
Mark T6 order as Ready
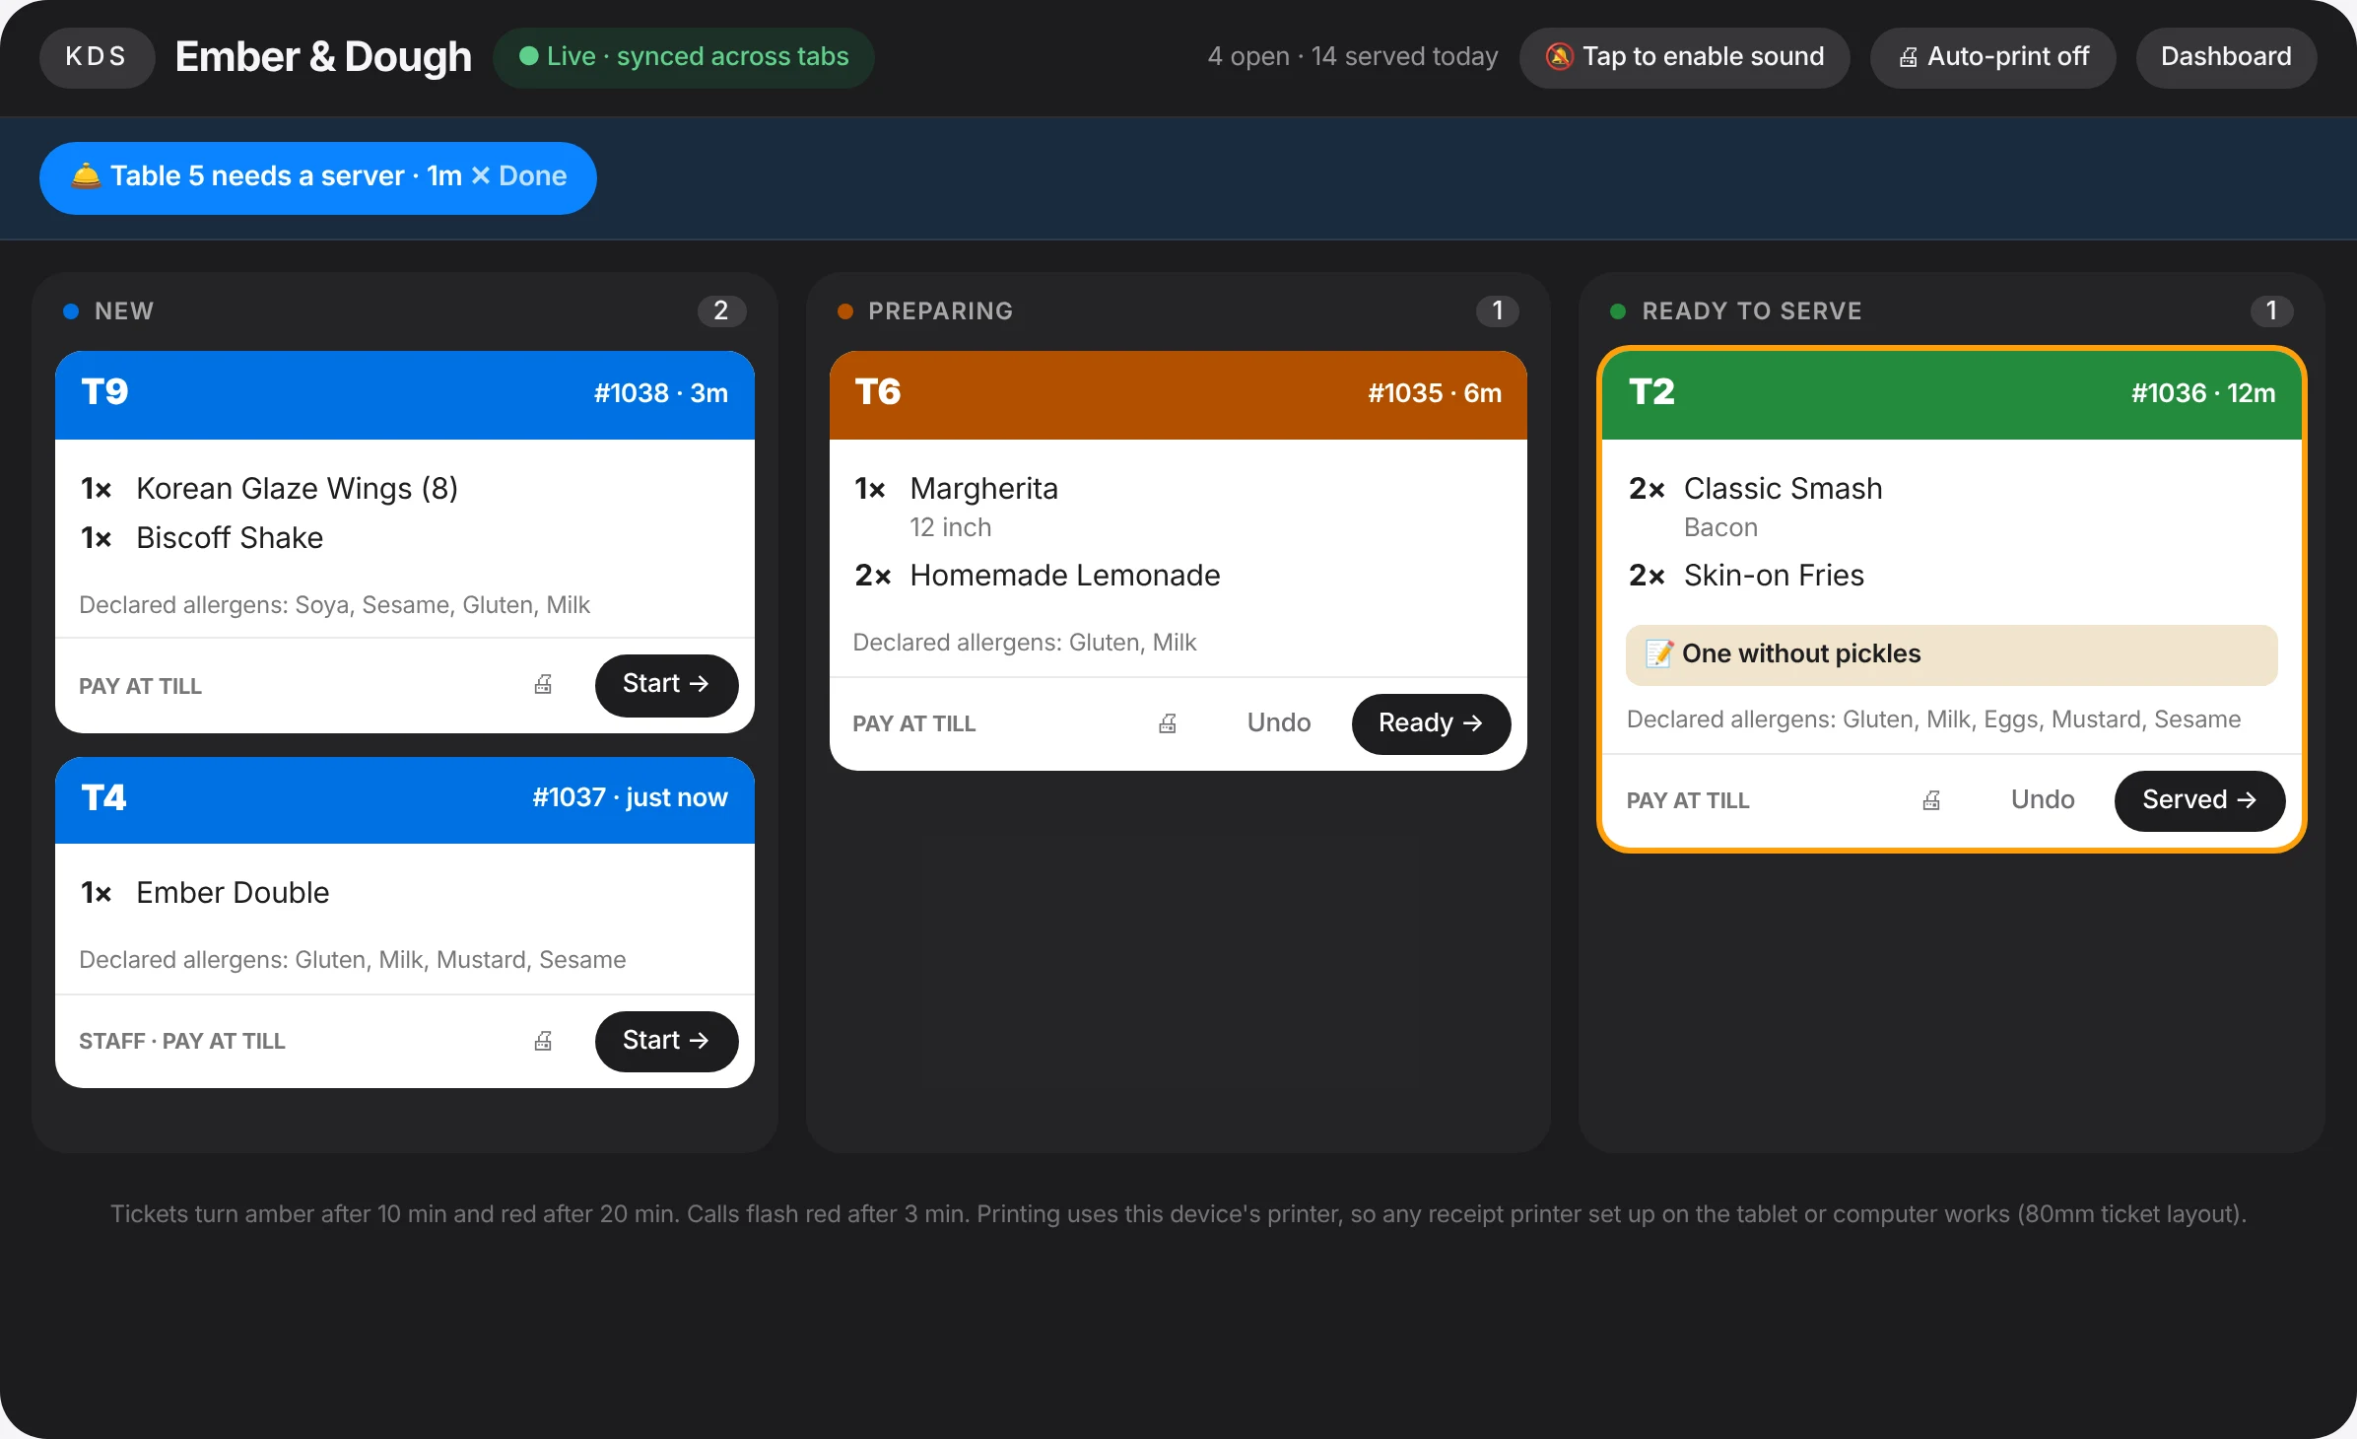point(1431,723)
